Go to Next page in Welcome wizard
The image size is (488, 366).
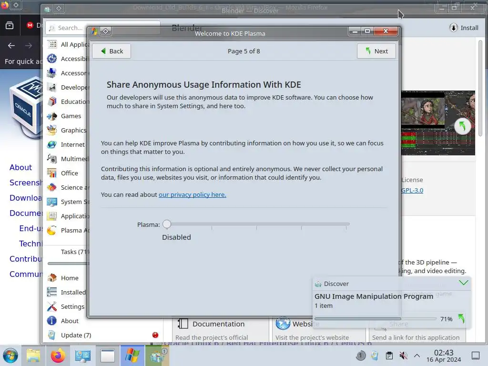click(x=376, y=51)
